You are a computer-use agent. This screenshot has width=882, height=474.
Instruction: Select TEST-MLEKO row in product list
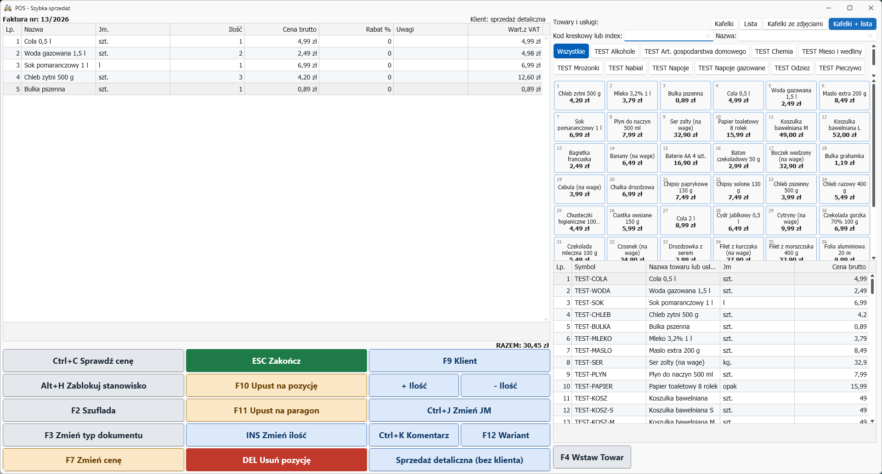click(711, 339)
